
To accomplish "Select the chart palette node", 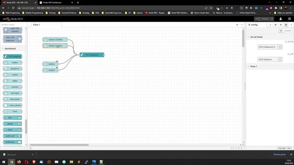I will click(12, 130).
